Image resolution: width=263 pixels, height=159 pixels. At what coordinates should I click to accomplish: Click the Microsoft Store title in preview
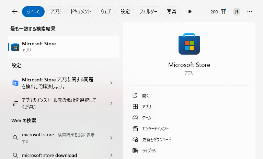(x=189, y=65)
